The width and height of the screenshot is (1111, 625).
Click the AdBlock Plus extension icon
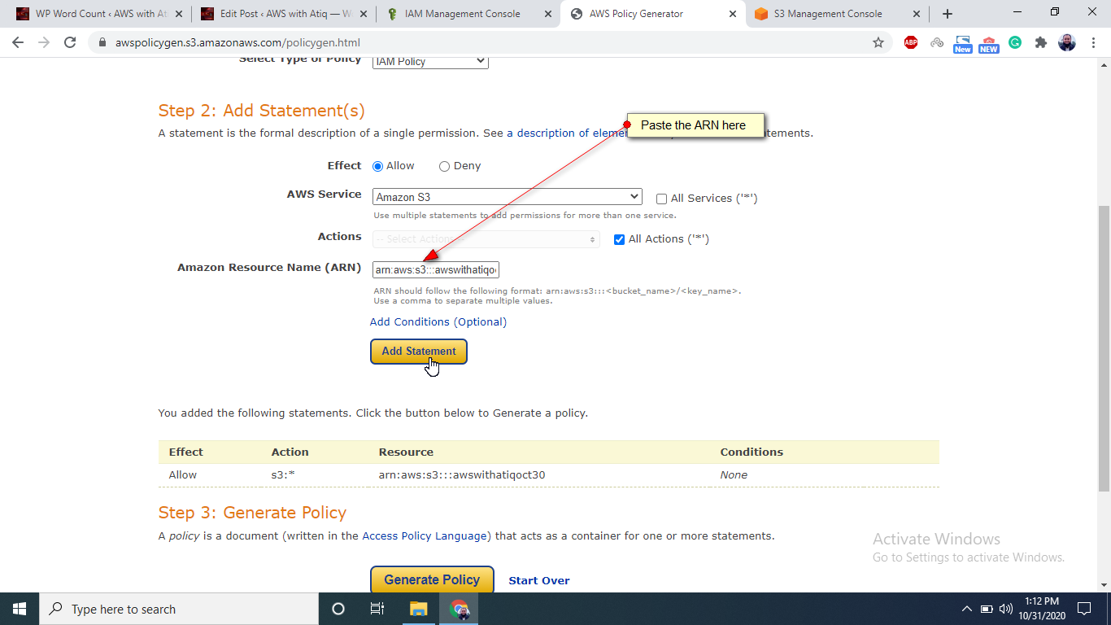tap(911, 42)
